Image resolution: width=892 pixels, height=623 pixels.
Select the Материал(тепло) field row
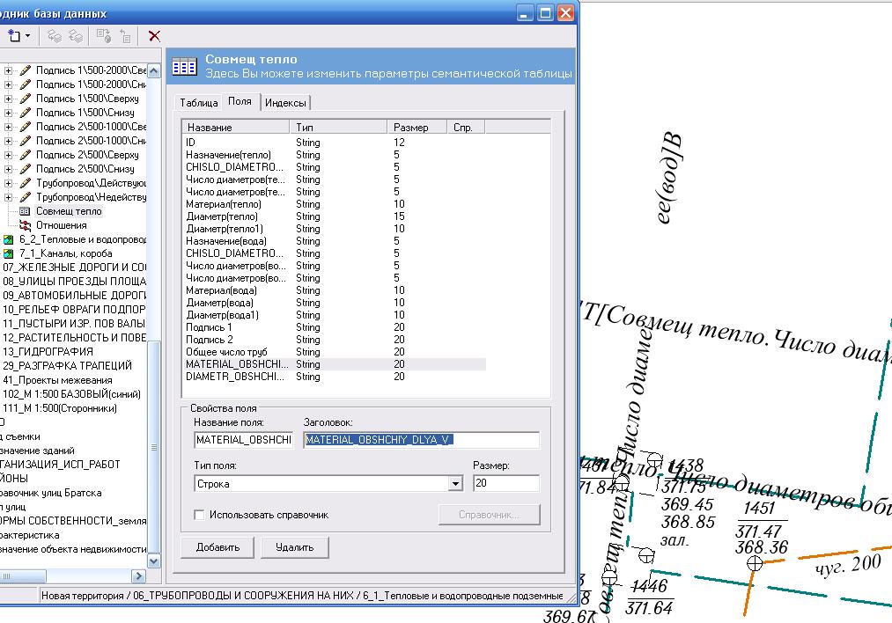point(335,204)
